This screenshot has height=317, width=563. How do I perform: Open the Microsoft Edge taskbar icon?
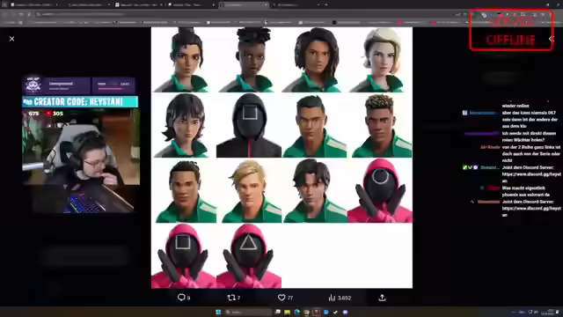(x=297, y=312)
